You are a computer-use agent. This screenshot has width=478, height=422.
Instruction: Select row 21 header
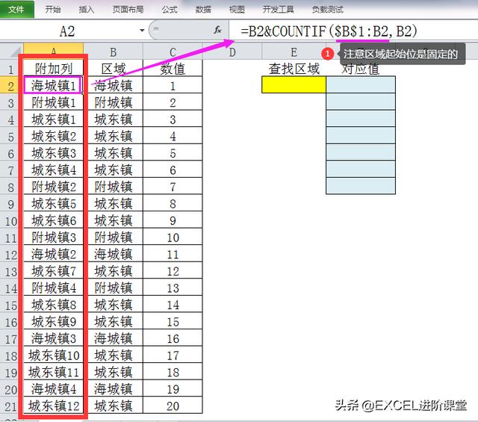click(x=11, y=406)
